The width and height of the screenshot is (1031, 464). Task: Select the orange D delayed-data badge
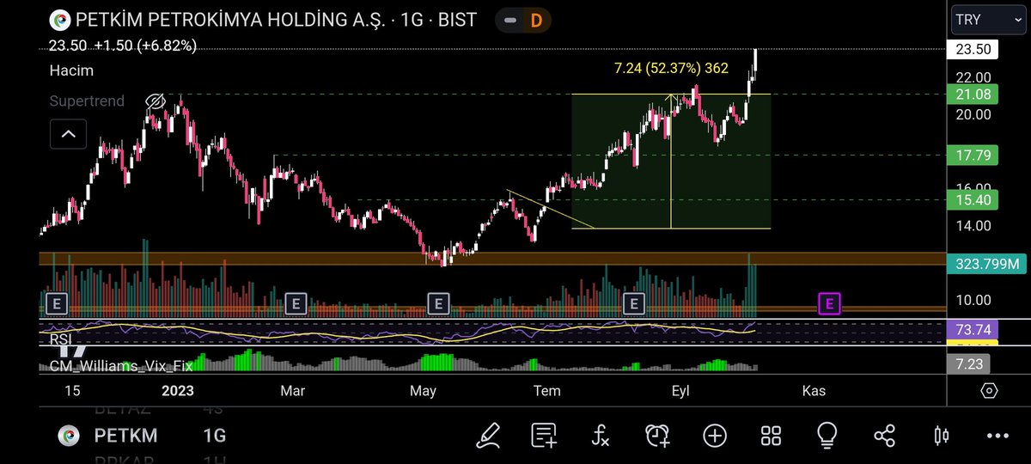(x=536, y=19)
